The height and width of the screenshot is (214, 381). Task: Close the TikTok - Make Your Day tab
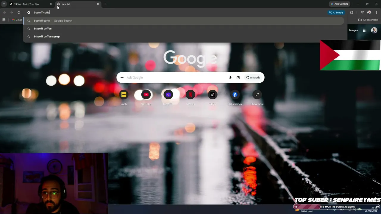tap(51, 4)
